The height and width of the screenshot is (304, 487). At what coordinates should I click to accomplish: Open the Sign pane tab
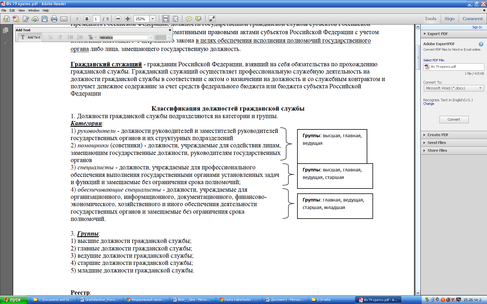(449, 19)
